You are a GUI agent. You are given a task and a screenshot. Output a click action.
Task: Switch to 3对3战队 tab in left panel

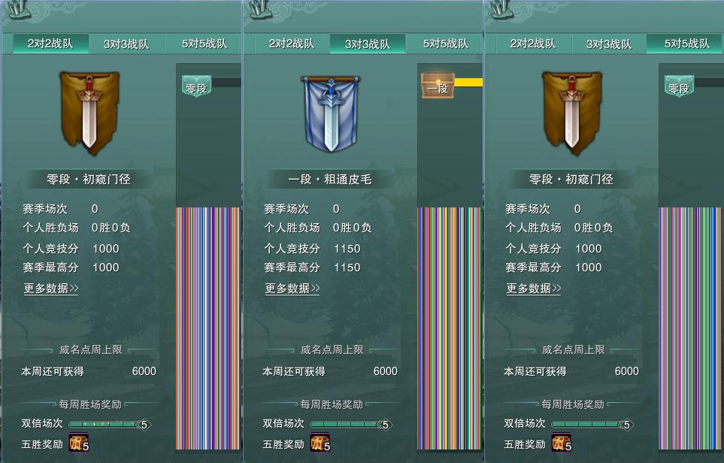coord(126,44)
